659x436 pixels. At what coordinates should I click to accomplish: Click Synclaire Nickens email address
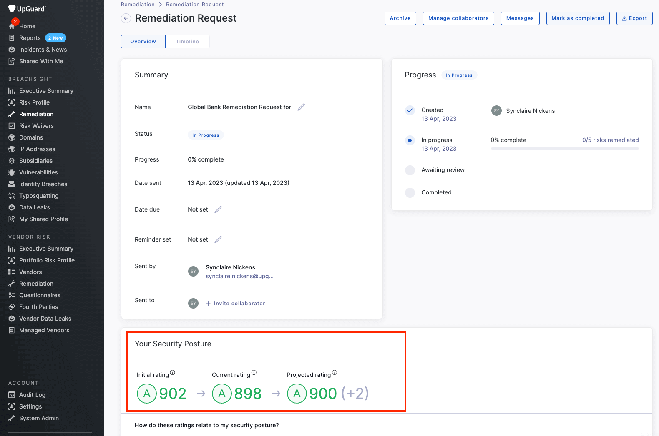click(x=239, y=276)
